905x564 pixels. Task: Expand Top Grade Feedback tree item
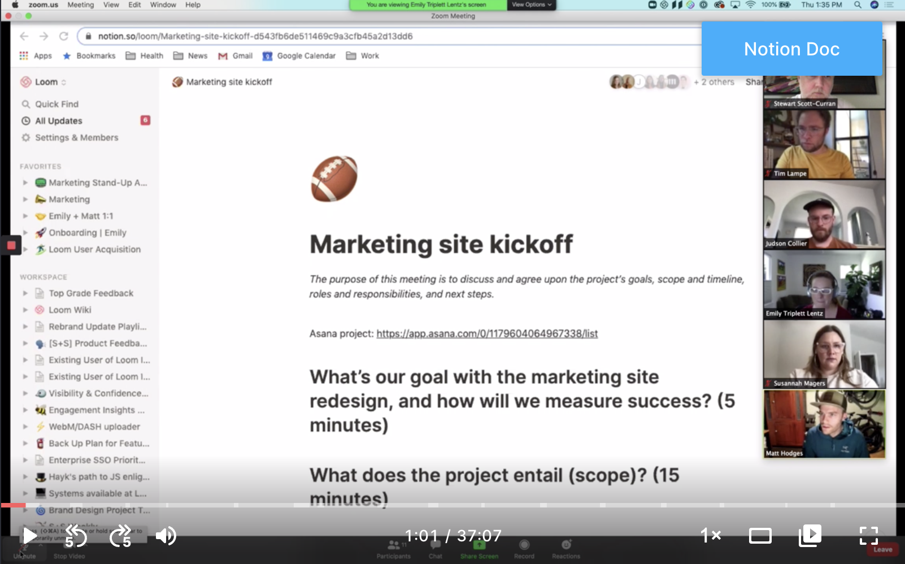point(25,293)
